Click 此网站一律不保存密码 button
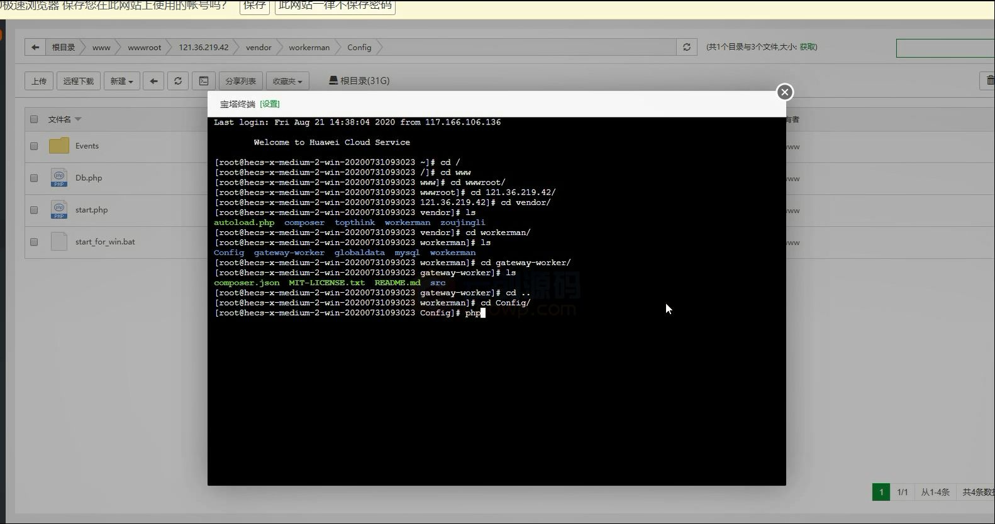This screenshot has height=524, width=995. pyautogui.click(x=335, y=6)
